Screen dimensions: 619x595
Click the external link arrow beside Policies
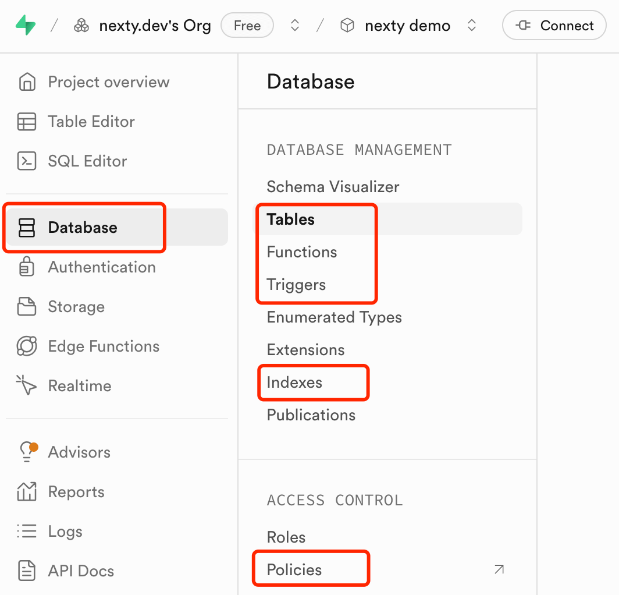point(499,569)
